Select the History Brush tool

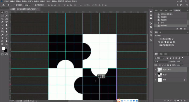point(2,28)
